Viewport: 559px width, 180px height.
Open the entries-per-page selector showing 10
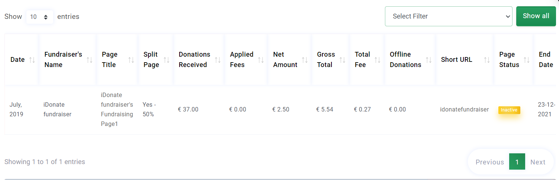pyautogui.click(x=39, y=17)
